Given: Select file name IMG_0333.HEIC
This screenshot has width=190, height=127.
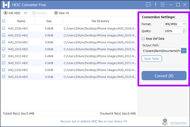Looking at the screenshot, I should click(18, 49).
